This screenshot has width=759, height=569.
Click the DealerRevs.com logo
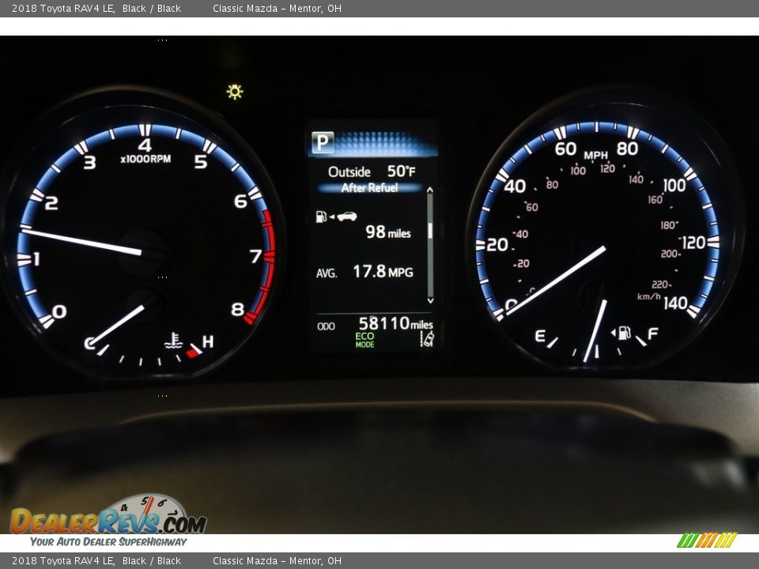[108, 521]
